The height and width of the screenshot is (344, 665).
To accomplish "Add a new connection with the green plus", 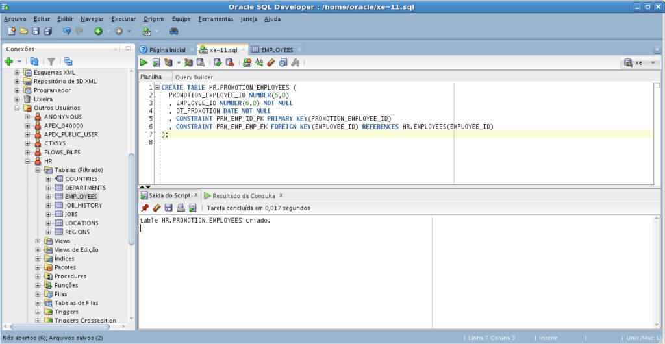I will pos(9,61).
